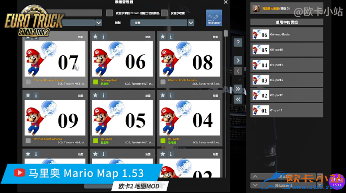Click the 09-map South America title
Screen dimensions: 346x193
pyautogui.click(x=48, y=139)
